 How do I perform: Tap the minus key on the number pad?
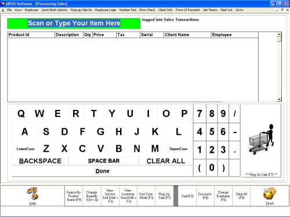click(x=235, y=132)
